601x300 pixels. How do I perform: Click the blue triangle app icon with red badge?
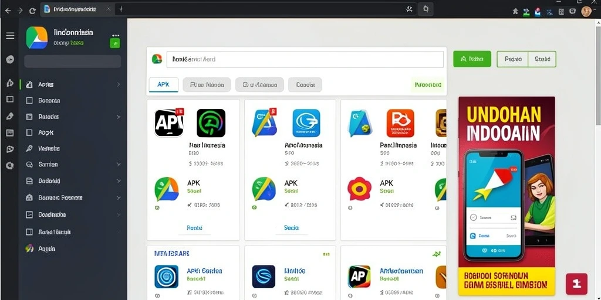tap(265, 122)
